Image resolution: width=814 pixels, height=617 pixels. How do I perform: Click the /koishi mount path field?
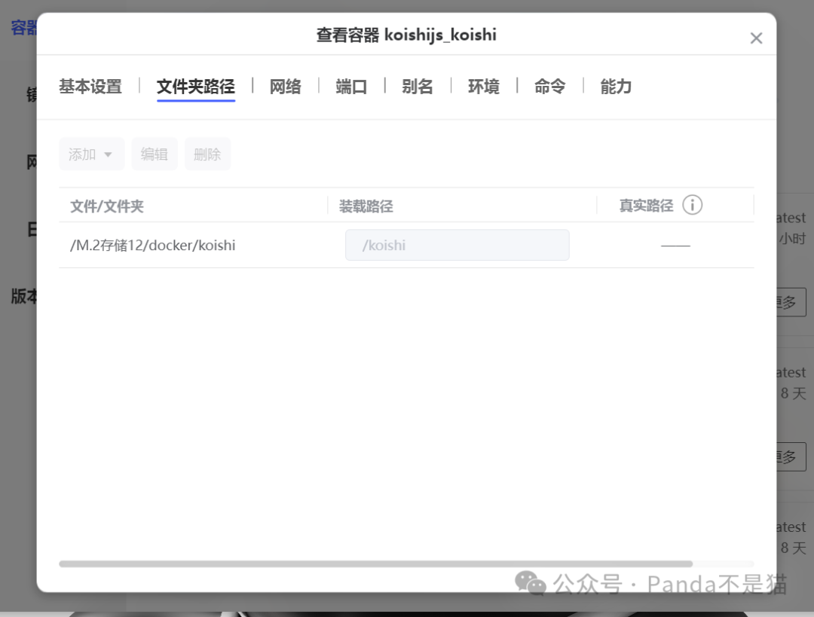pyautogui.click(x=457, y=245)
